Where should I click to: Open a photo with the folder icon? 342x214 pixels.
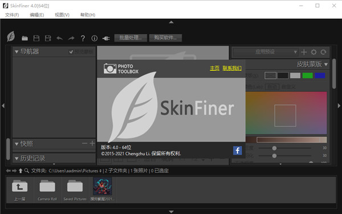(x=25, y=38)
